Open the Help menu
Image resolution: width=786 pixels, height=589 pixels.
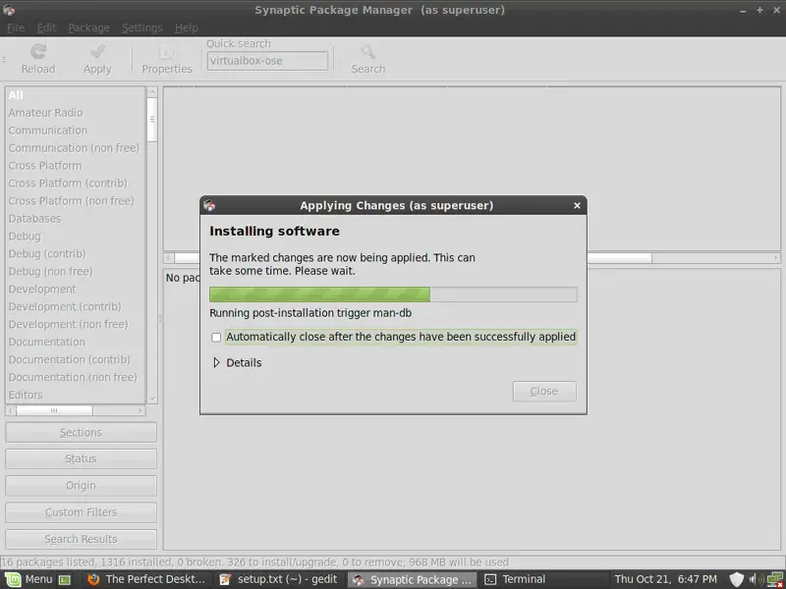pos(186,27)
